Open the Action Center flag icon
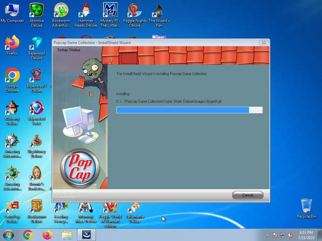Screen dimensions: 322x241 275,235
